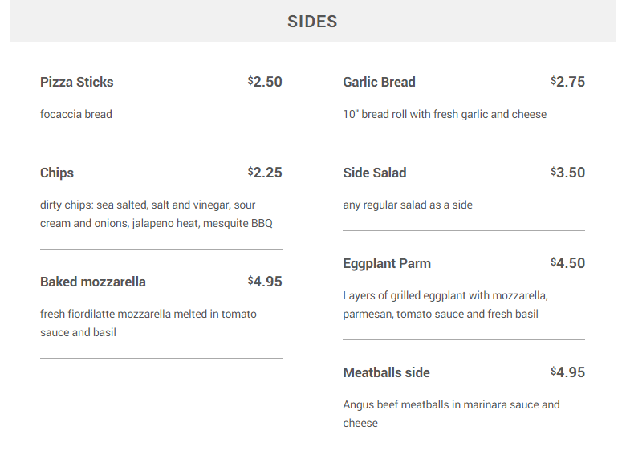This screenshot has width=622, height=463.
Task: Click the Pizza Sticks $2.50 price
Action: tap(265, 82)
